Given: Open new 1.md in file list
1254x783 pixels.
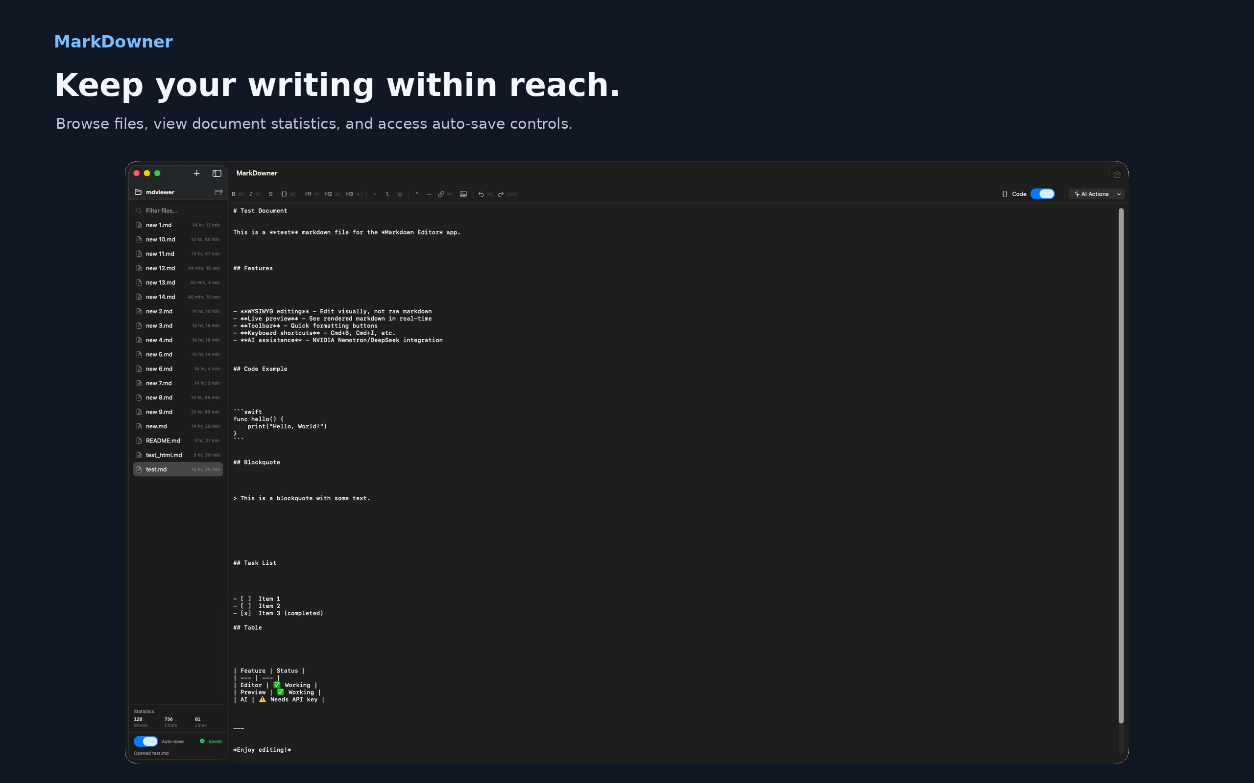Looking at the screenshot, I should click(178, 225).
